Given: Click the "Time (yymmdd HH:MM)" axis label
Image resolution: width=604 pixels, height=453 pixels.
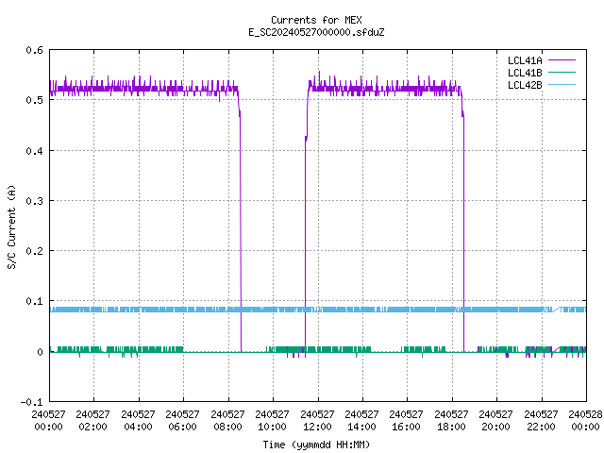Looking at the screenshot, I should coord(316,445).
